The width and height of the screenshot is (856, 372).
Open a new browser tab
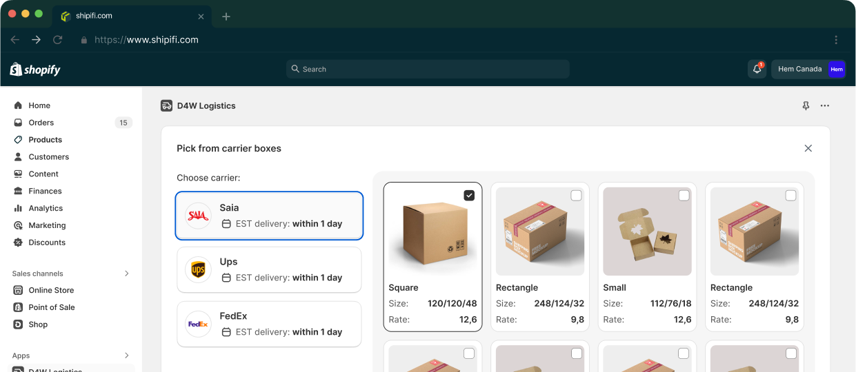pyautogui.click(x=226, y=17)
